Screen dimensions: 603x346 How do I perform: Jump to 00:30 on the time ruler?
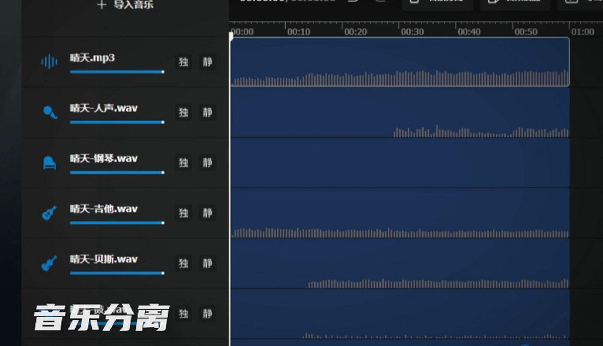(412, 32)
